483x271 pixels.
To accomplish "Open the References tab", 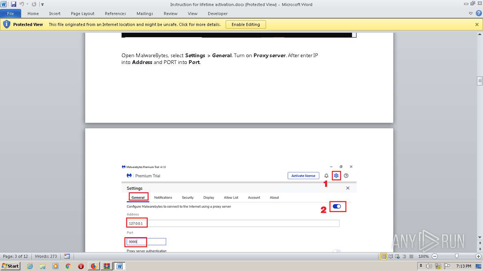I will pos(115,14).
